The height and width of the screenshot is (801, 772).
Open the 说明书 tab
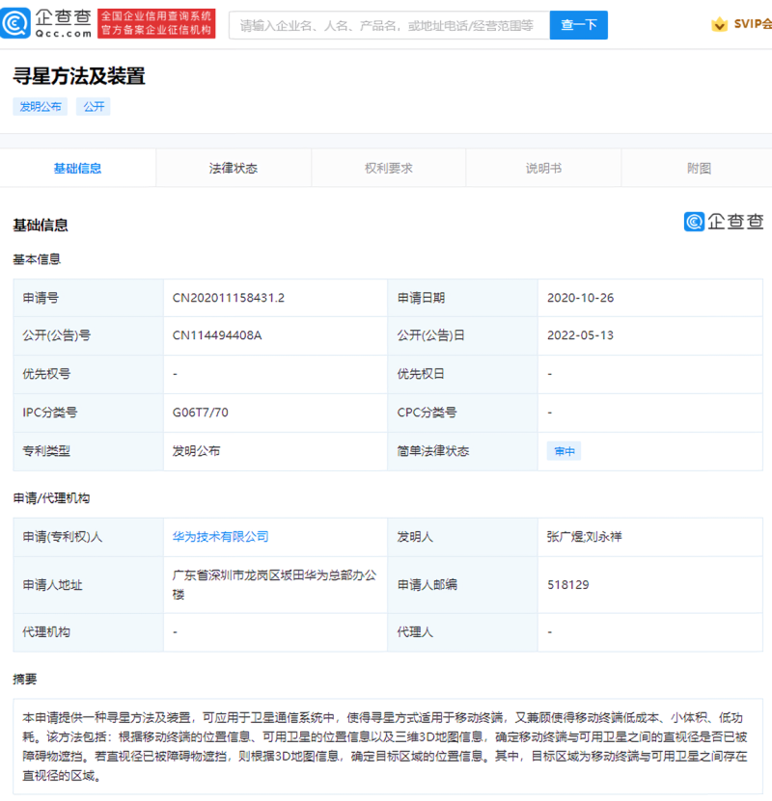coord(543,168)
